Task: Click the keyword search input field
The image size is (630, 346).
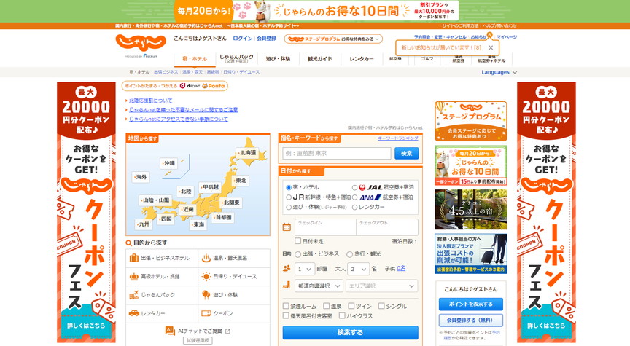Action: click(x=337, y=153)
